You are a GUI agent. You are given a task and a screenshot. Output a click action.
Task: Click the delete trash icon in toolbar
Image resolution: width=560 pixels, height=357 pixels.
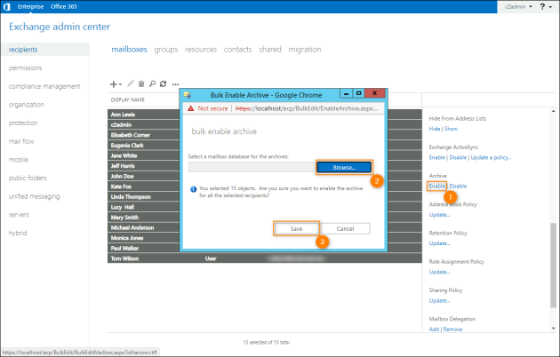click(x=141, y=83)
